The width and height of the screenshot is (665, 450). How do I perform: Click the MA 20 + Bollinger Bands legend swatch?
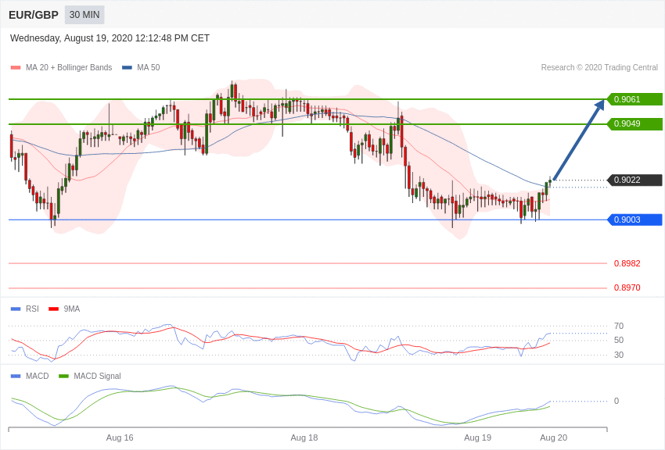(16, 68)
